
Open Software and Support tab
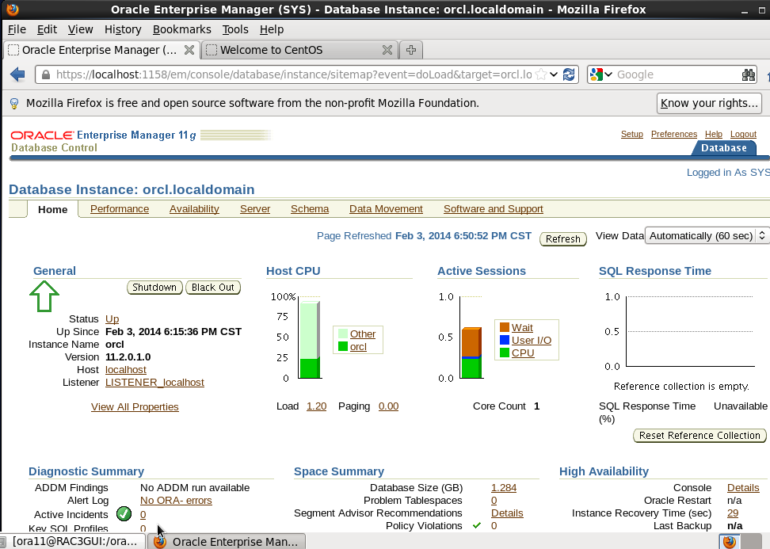493,208
